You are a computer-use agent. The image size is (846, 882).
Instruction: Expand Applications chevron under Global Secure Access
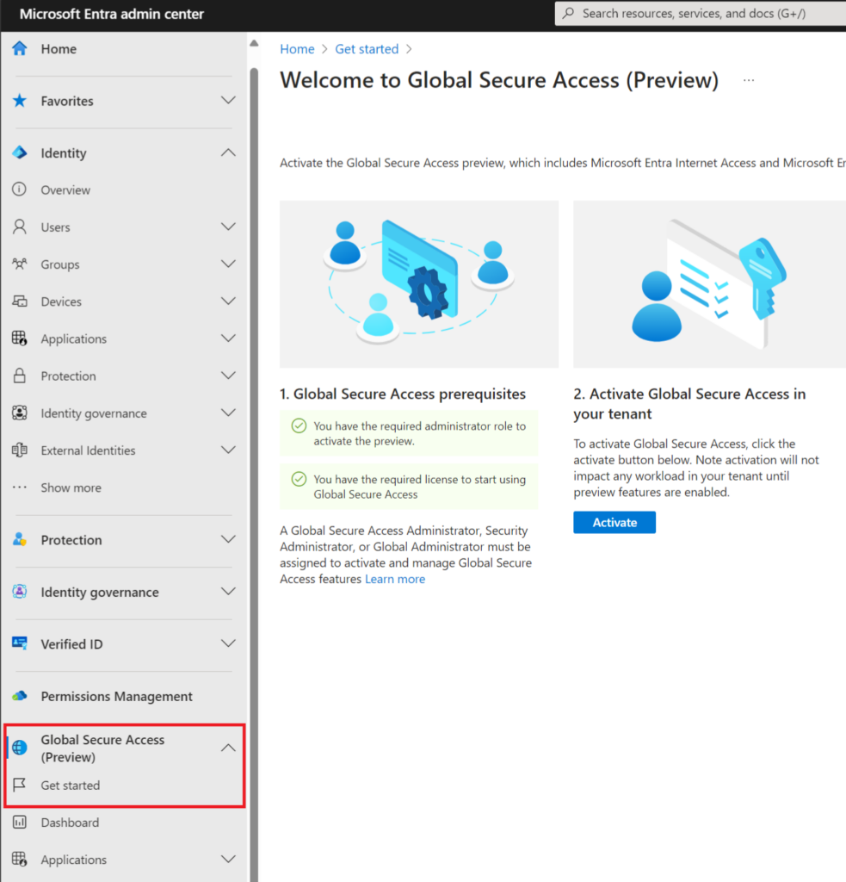tap(228, 859)
